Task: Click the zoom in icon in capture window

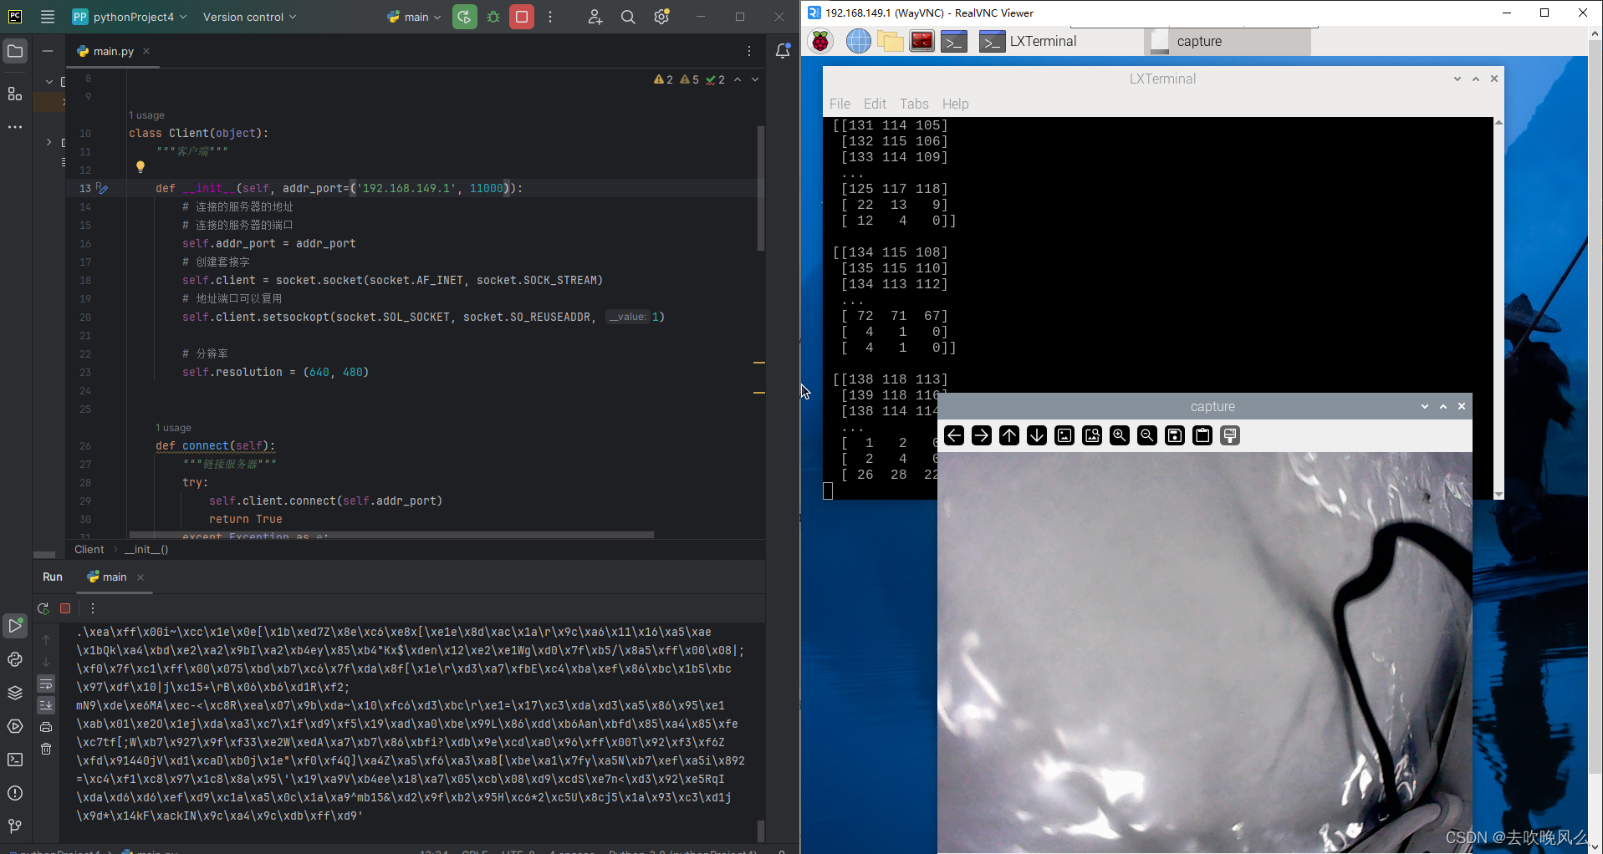Action: (x=1120, y=435)
